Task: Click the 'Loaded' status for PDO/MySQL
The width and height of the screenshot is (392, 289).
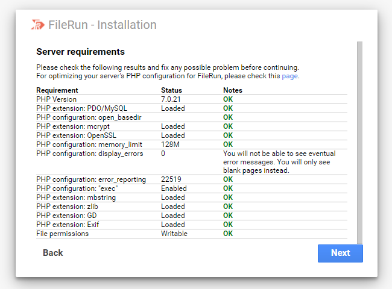Action: pyautogui.click(x=173, y=108)
